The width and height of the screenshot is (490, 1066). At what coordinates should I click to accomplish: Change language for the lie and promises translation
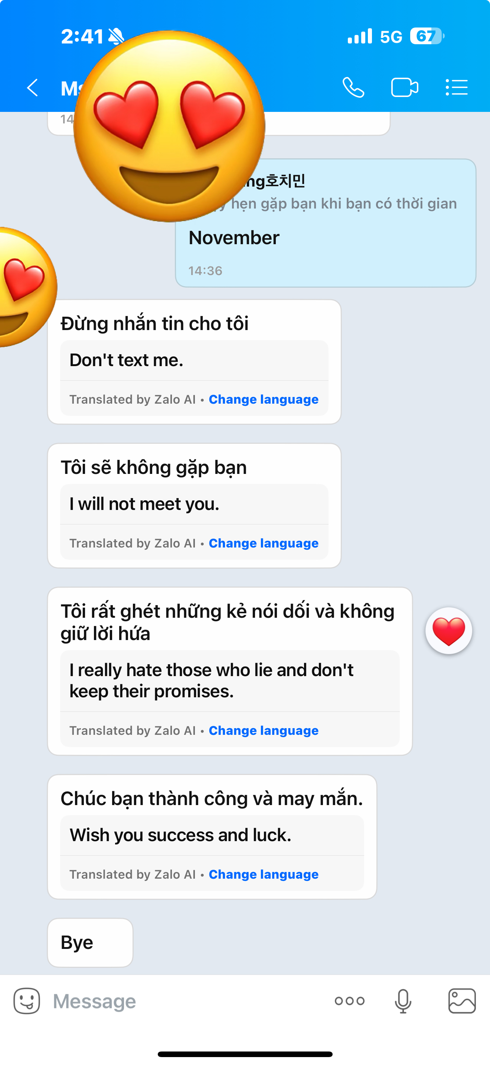(x=264, y=730)
